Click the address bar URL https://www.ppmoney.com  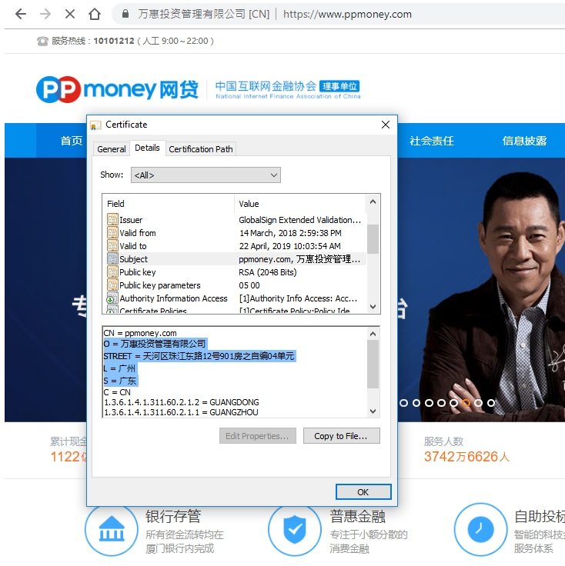point(347,14)
